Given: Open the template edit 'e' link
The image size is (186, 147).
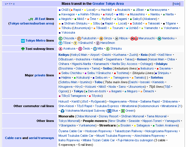Looking at the screenshot, I should 14,4.
